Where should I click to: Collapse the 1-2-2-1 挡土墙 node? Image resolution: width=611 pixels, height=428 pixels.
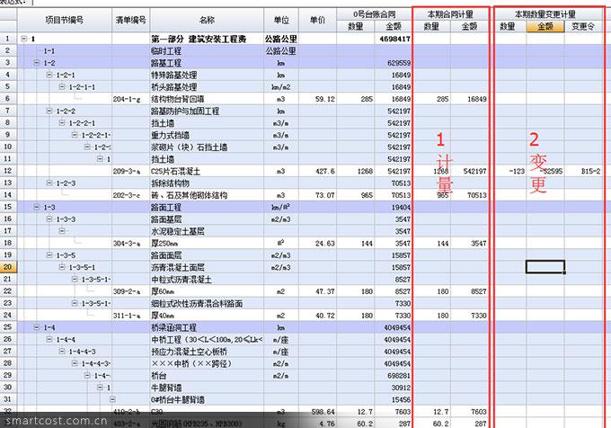[62, 123]
